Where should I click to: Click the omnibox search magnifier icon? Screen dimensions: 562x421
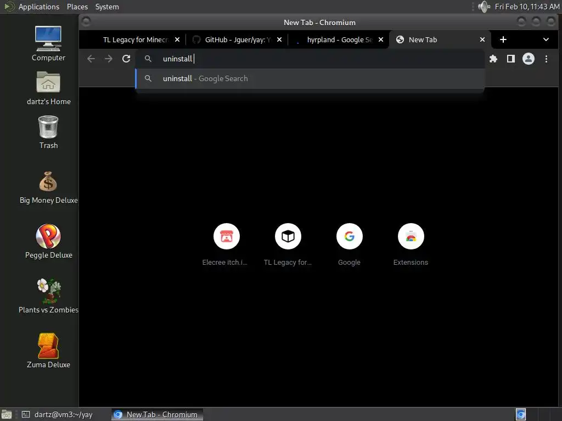tap(148, 59)
